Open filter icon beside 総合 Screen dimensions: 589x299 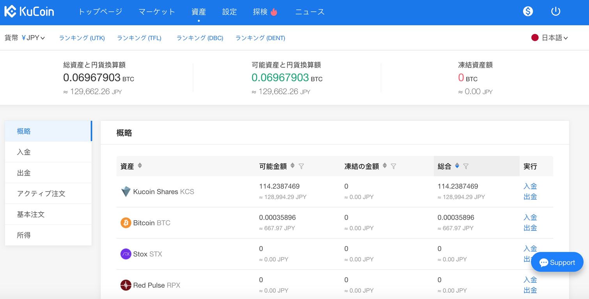[x=466, y=166]
